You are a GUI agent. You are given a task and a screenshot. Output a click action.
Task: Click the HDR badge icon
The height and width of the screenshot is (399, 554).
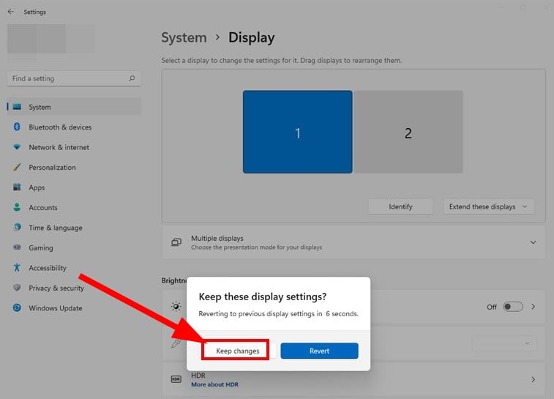(176, 379)
